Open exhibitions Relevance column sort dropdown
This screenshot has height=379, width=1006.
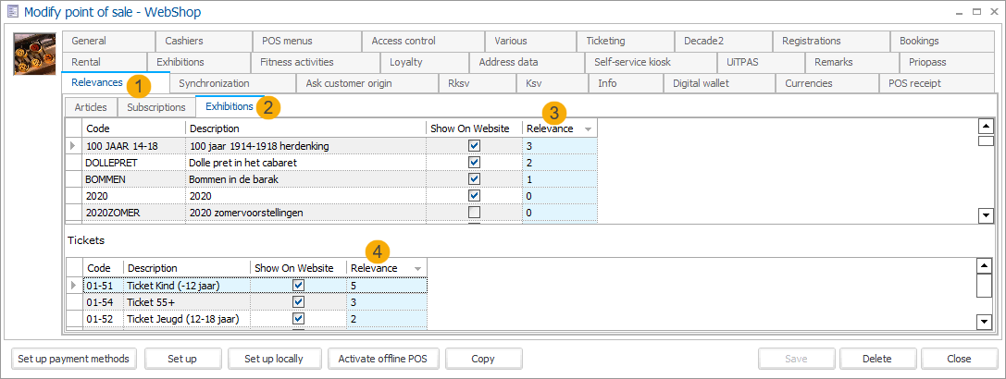coord(588,129)
